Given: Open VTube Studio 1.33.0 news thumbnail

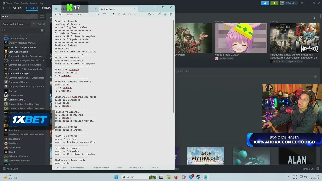Looking at the screenshot, I should click(241, 38).
